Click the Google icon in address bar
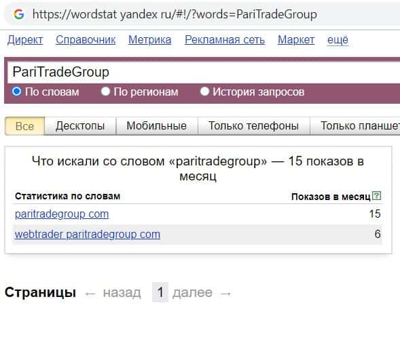400x339 pixels. 19,14
